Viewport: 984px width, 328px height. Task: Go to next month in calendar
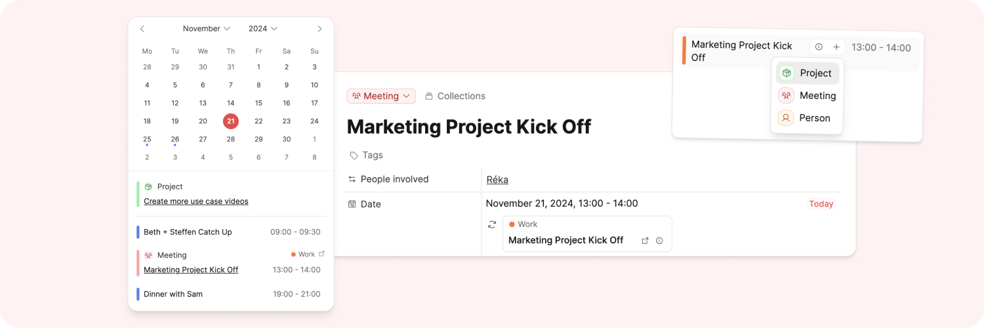coord(319,29)
